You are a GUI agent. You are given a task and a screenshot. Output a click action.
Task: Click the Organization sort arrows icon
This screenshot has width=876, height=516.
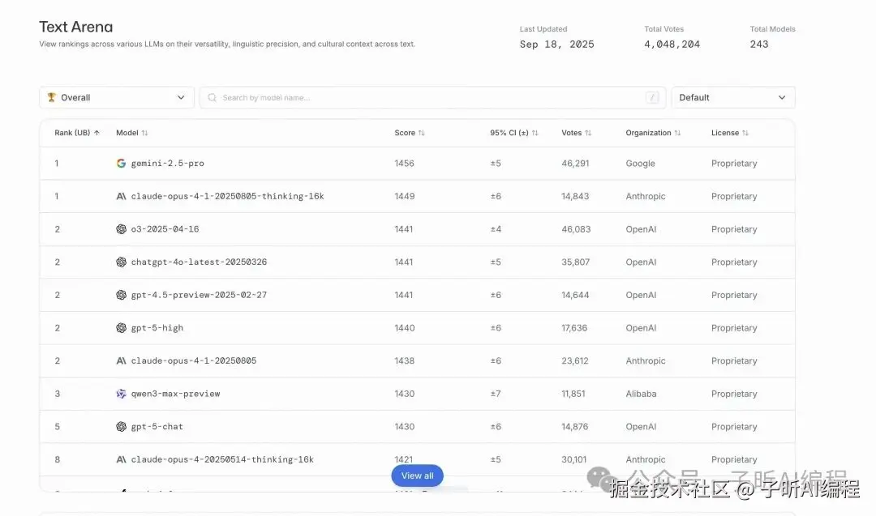click(677, 133)
